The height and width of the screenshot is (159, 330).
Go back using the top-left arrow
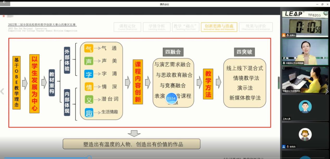[4, 2]
